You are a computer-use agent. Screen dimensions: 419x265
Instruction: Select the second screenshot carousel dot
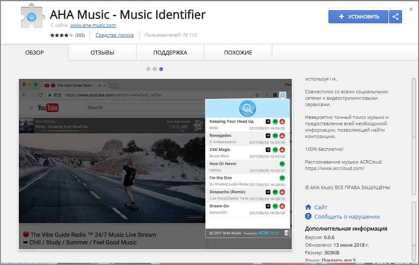tap(155, 69)
